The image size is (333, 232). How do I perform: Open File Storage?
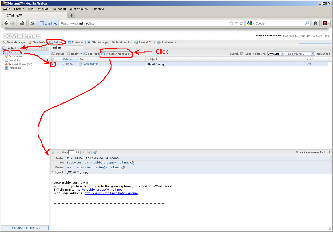tap(97, 42)
